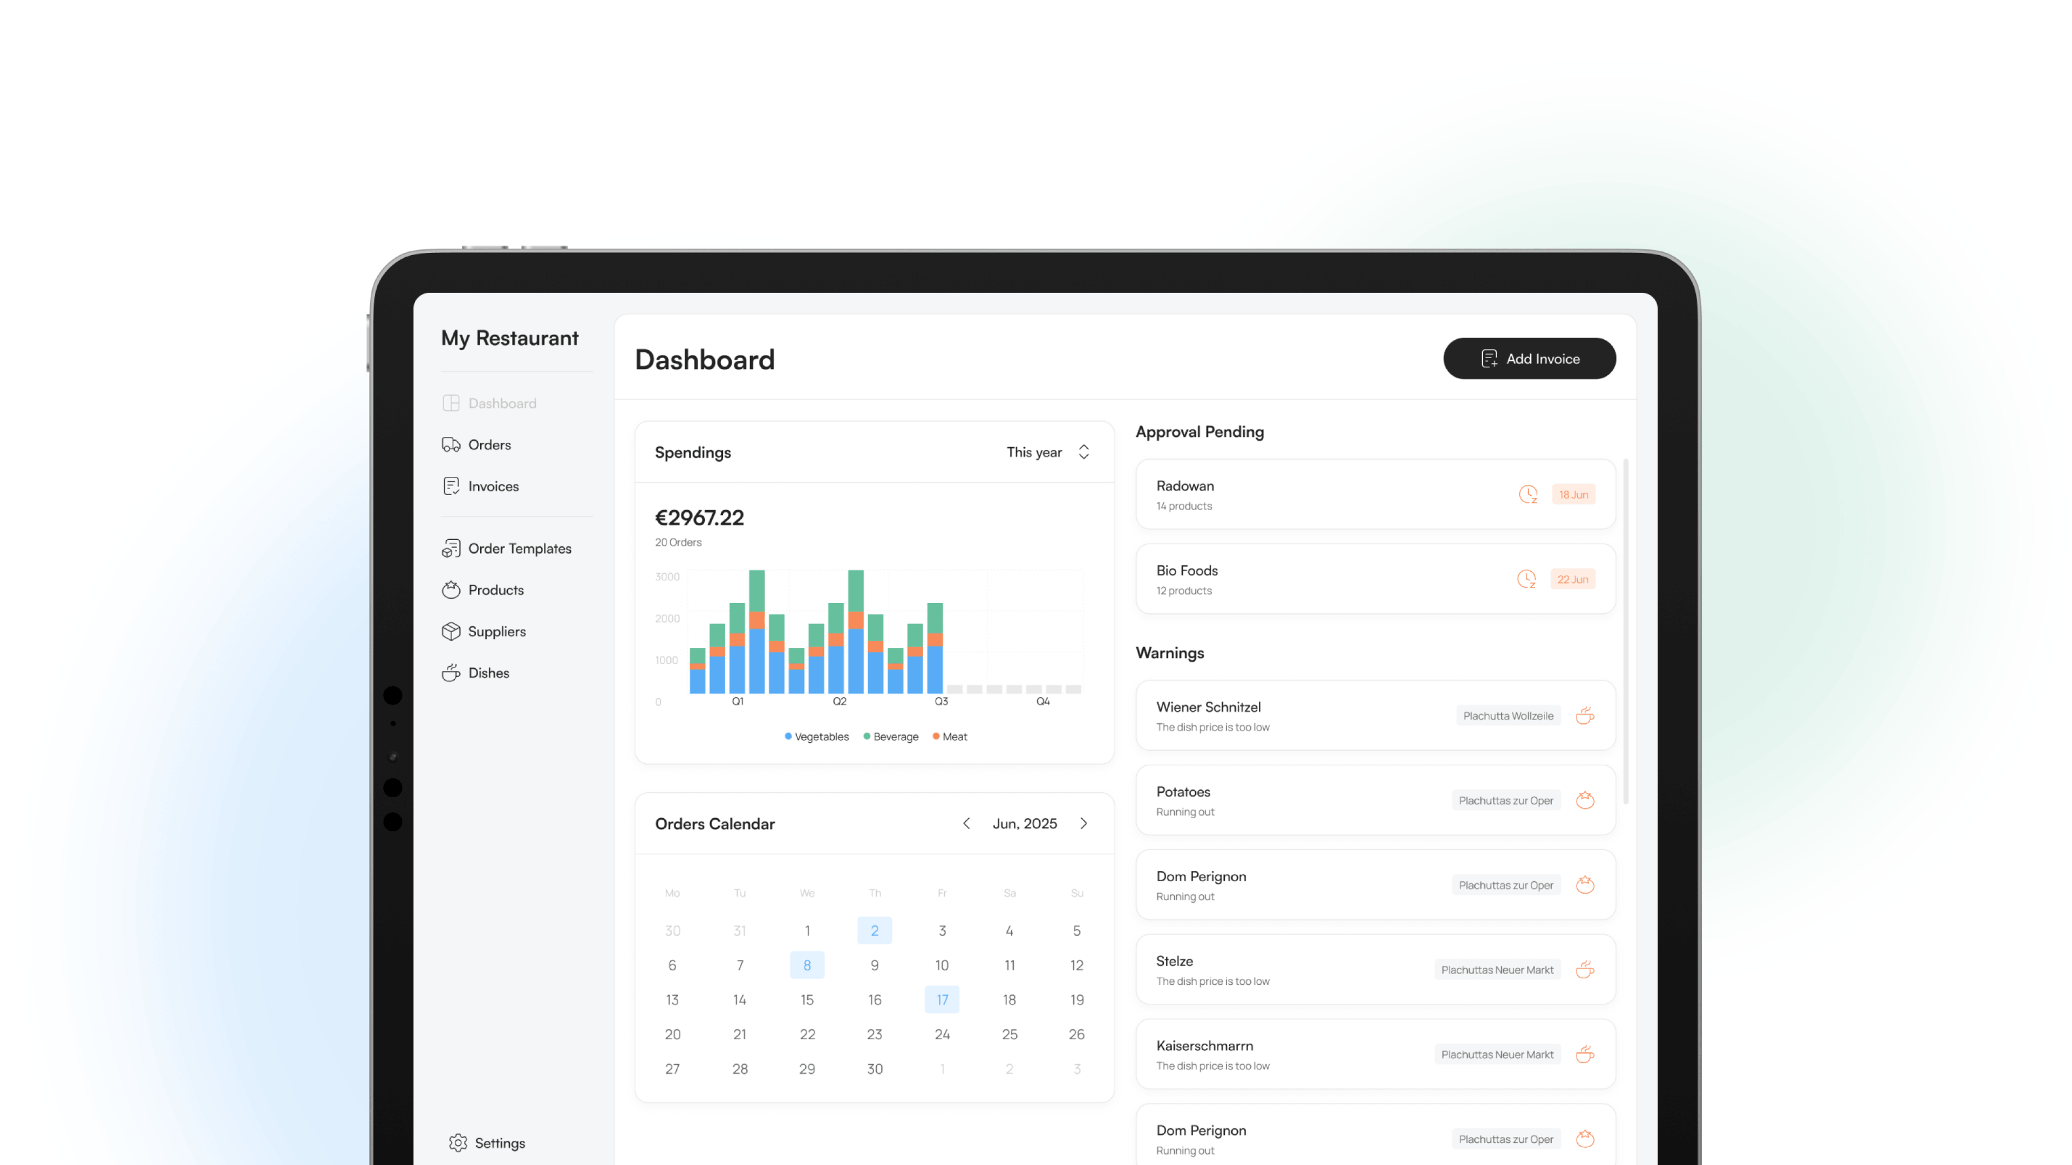Toggle the Vegetables legend color dot
The height and width of the screenshot is (1165, 2072).
(x=788, y=736)
